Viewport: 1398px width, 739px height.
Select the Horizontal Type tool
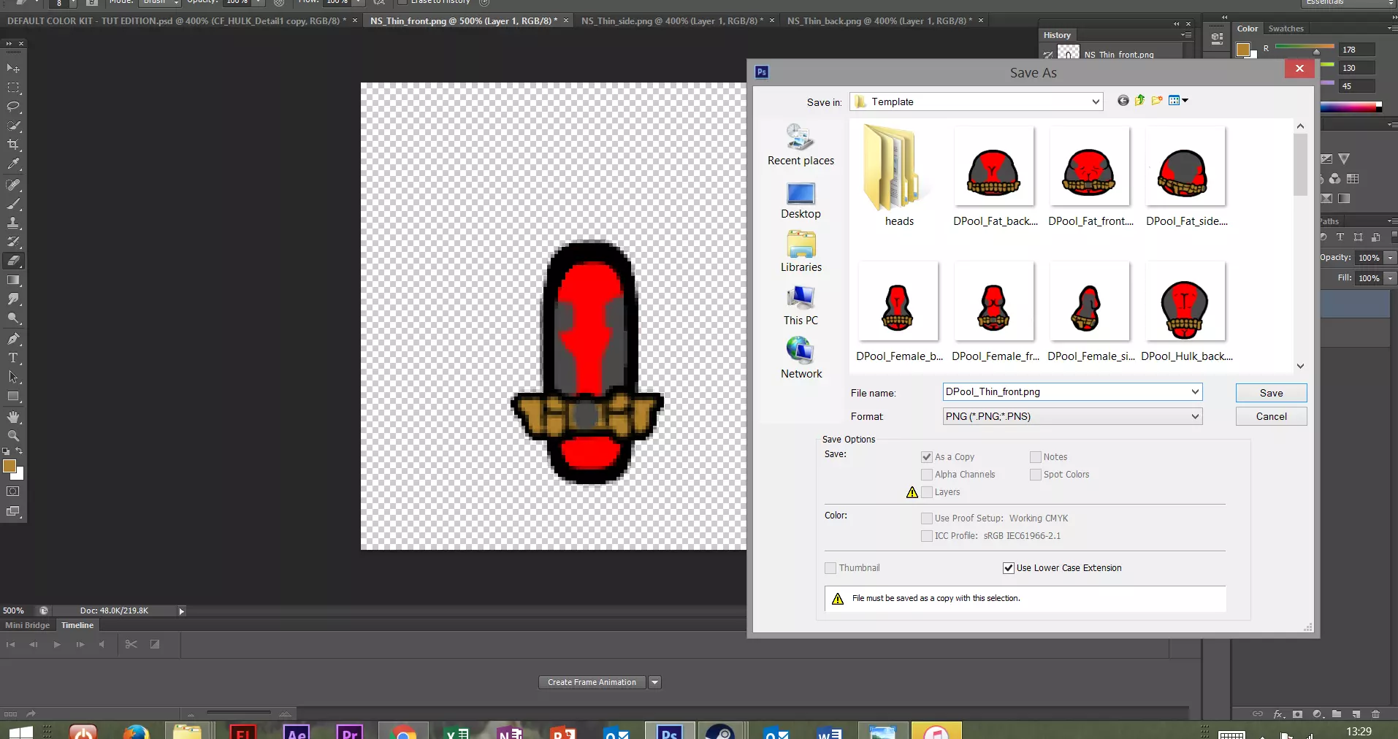pyautogui.click(x=13, y=358)
